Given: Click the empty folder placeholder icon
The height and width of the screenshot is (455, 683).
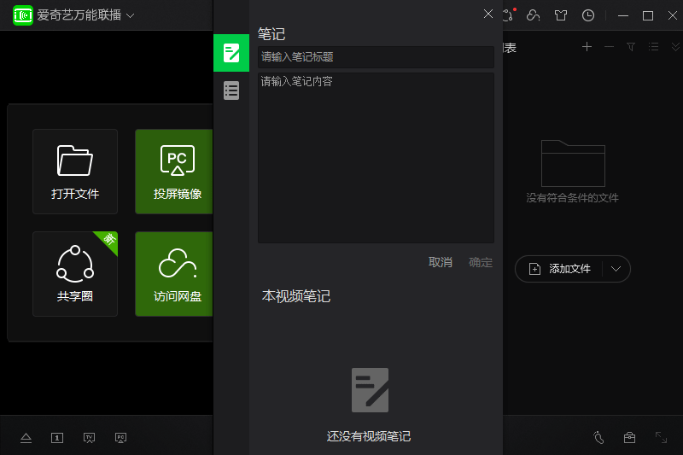Looking at the screenshot, I should coord(573,163).
